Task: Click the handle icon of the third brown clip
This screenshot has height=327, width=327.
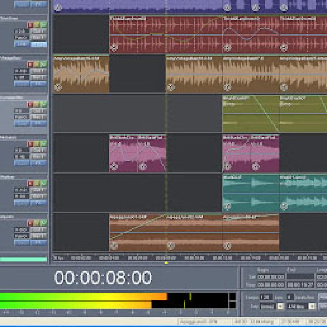Action: (x=227, y=246)
